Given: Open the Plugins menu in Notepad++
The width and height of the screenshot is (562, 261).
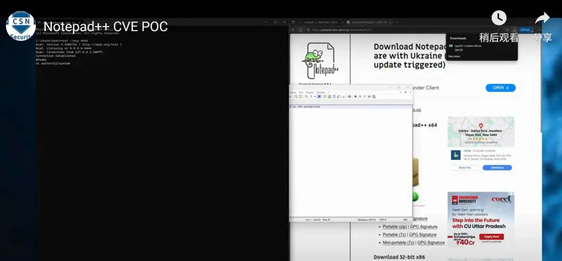Looking at the screenshot, I should (x=310, y=92).
